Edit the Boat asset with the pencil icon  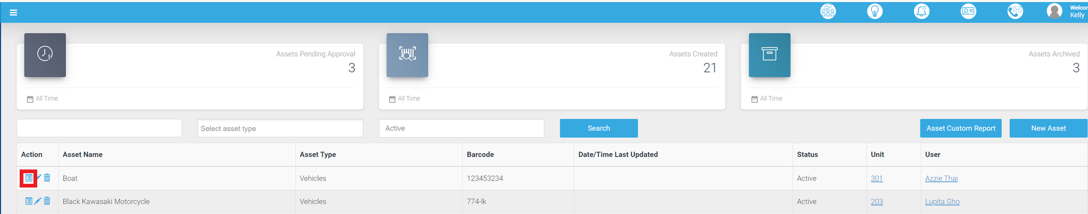[38, 177]
